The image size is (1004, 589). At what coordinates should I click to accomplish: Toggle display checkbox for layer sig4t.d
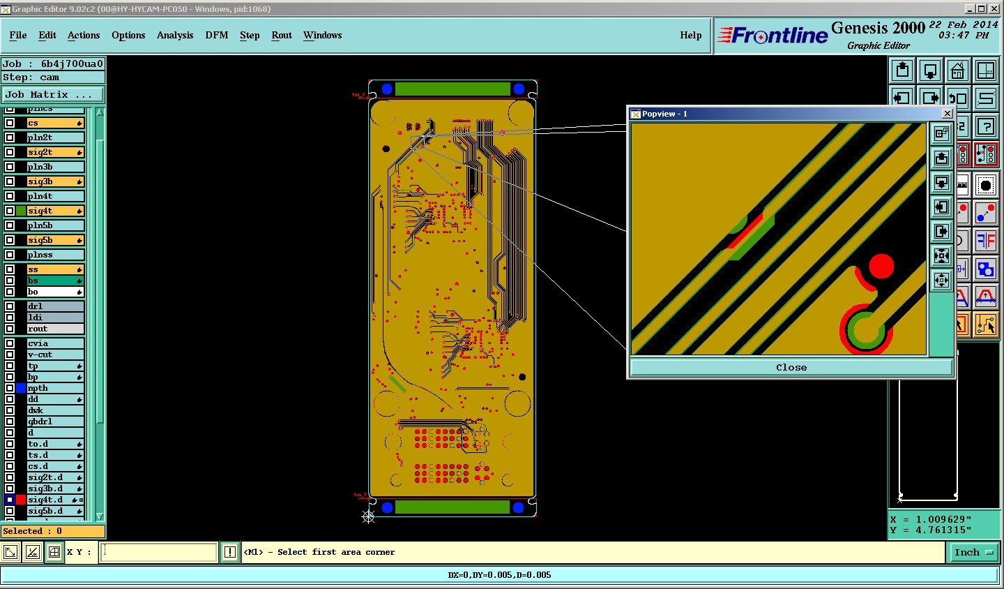pyautogui.click(x=10, y=500)
